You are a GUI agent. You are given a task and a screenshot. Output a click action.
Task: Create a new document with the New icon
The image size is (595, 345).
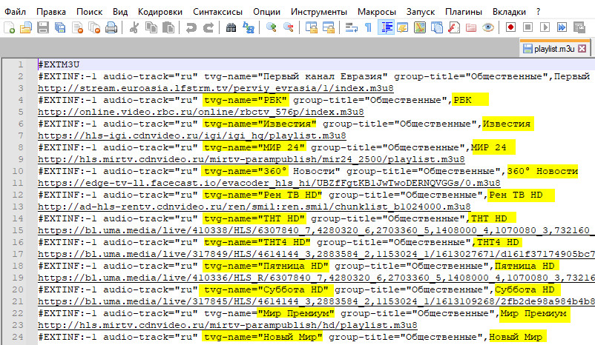[x=9, y=27]
